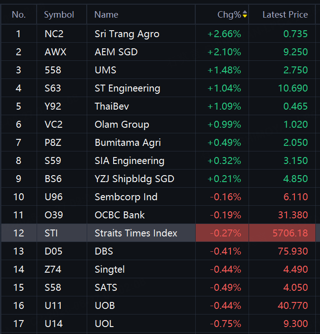
Task: Select the ThaiBev stock name
Action: 112,106
